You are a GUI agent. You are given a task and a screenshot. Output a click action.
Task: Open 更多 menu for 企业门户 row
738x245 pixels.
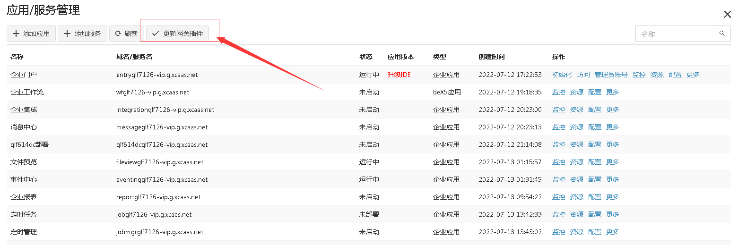693,75
